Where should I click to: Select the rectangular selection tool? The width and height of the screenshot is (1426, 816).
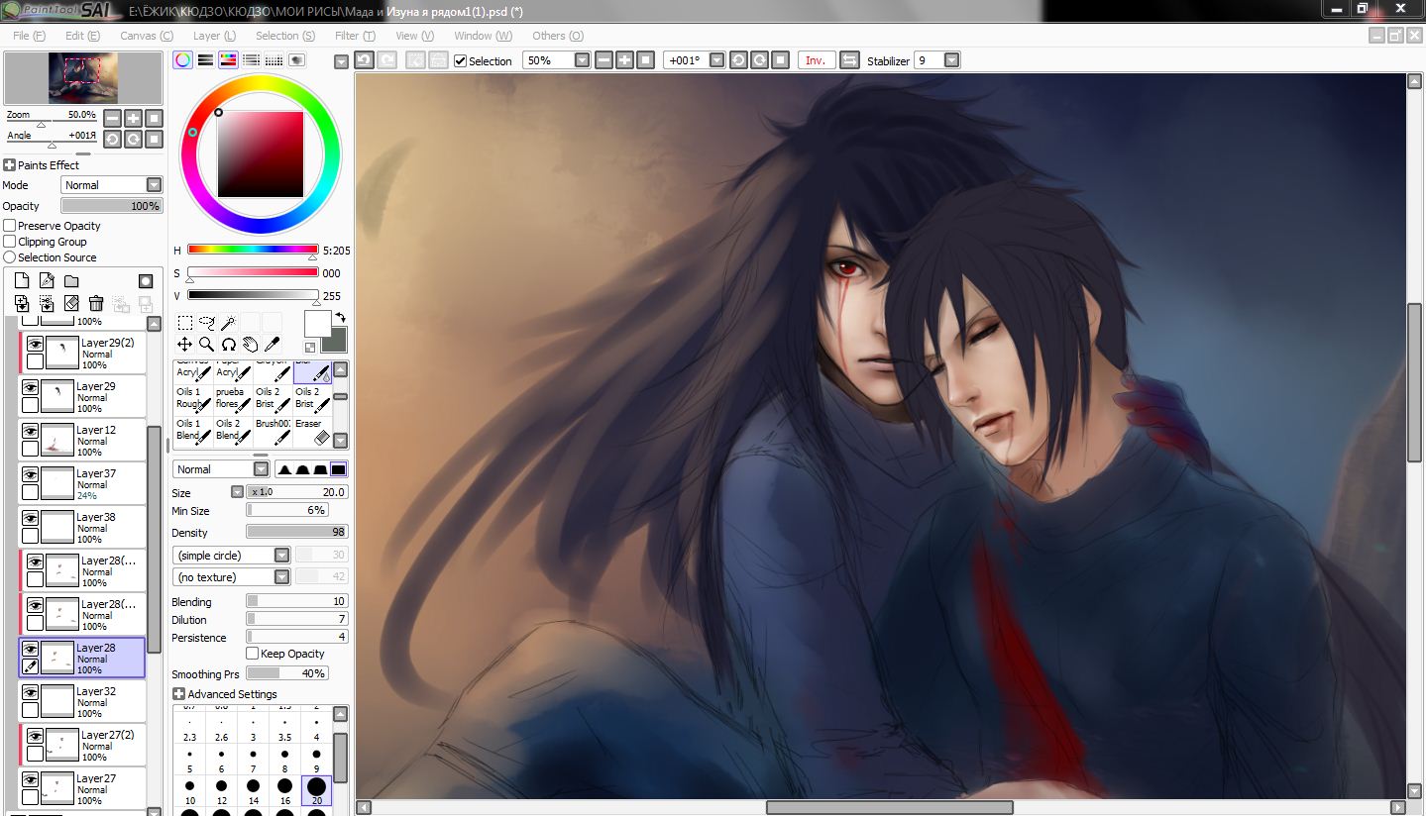pos(185,323)
